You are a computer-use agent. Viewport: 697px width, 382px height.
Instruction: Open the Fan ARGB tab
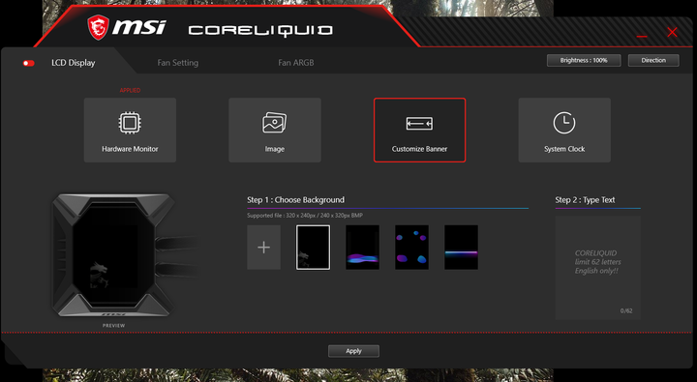(x=296, y=63)
